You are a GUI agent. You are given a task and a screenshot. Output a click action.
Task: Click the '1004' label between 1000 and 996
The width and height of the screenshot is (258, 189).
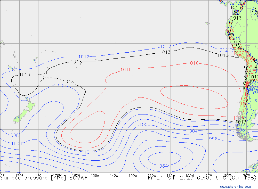point(192,131)
